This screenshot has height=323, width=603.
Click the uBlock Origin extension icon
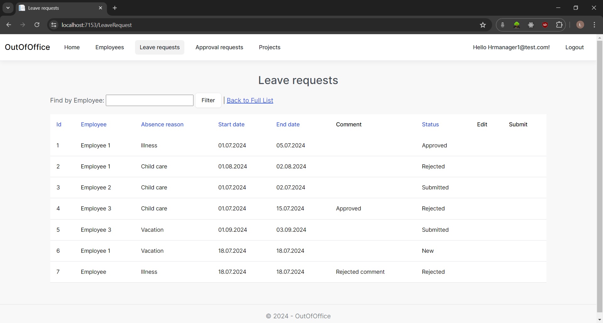point(545,25)
